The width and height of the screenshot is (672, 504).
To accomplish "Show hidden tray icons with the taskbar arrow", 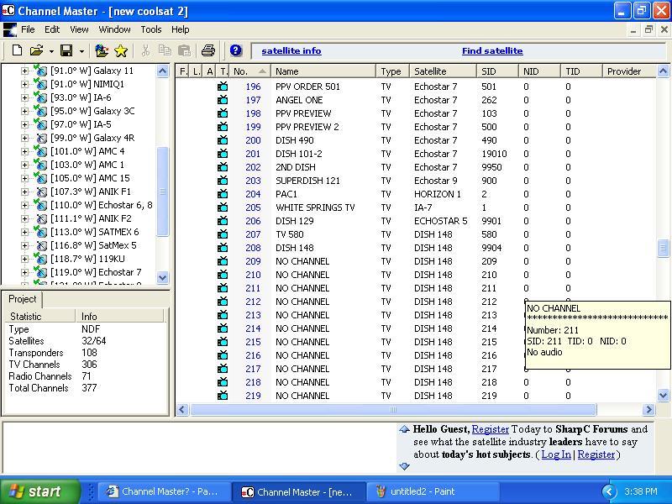I will coord(608,491).
